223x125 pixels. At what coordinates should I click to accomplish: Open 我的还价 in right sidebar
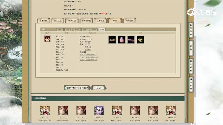191,66
